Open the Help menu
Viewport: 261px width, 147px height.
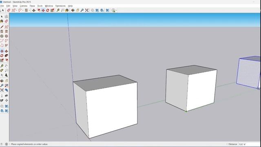[x=70, y=6]
